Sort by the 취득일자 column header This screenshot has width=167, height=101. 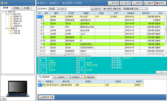click(x=132, y=13)
